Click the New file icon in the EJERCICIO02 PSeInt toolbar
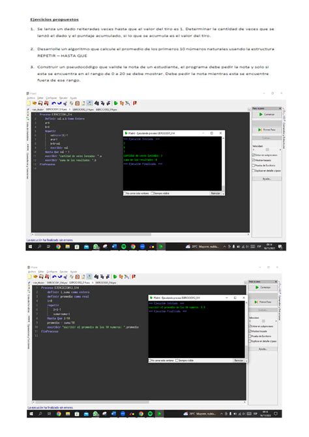The height and width of the screenshot is (437, 309). [x=29, y=277]
